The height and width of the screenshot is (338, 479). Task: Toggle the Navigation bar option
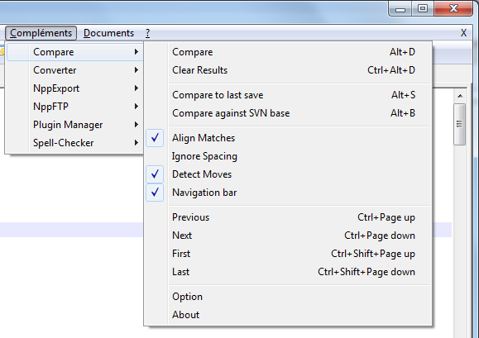click(288, 193)
